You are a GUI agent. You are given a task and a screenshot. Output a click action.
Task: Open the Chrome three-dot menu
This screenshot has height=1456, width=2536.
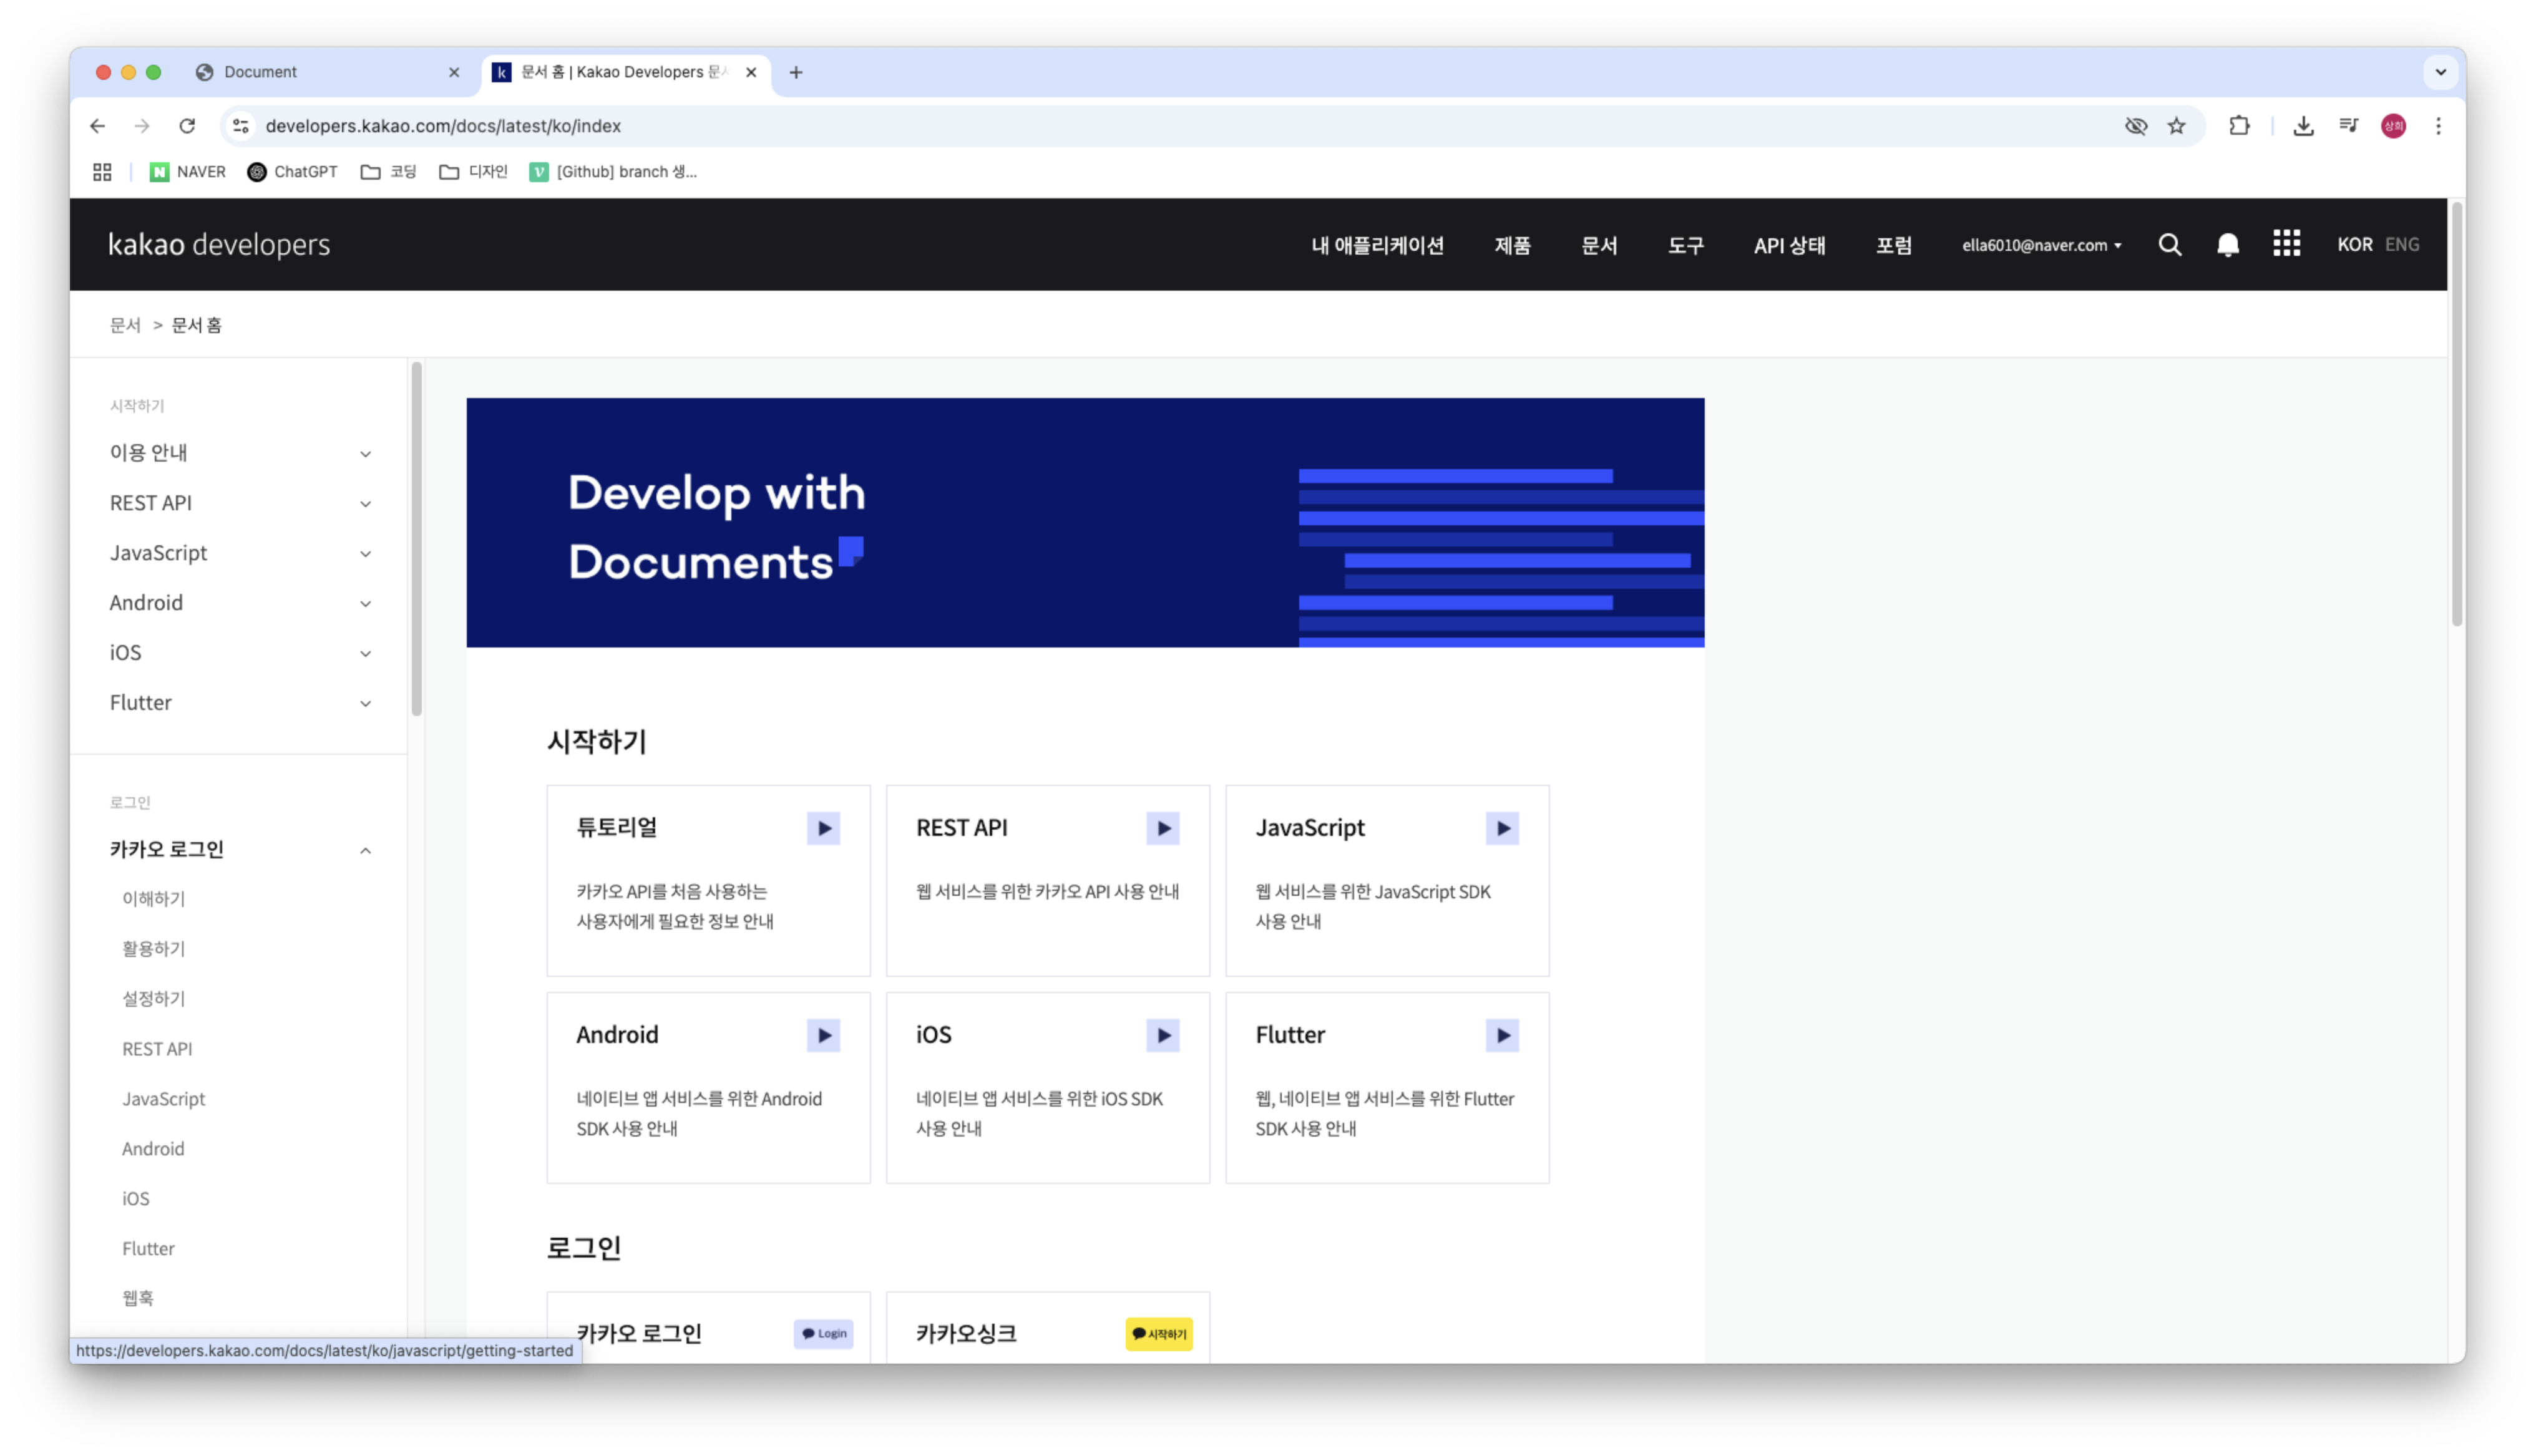[2439, 126]
